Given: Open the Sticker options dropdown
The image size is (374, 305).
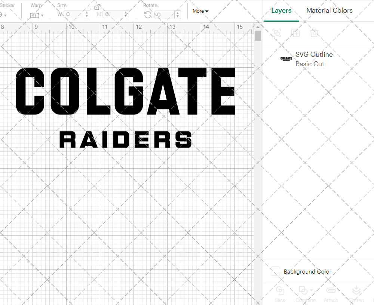Looking at the screenshot, I should point(6,15).
